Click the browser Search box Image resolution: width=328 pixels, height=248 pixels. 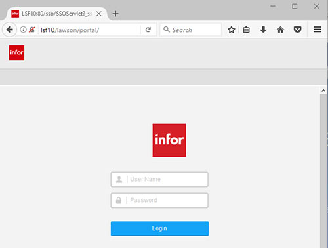[x=190, y=30]
